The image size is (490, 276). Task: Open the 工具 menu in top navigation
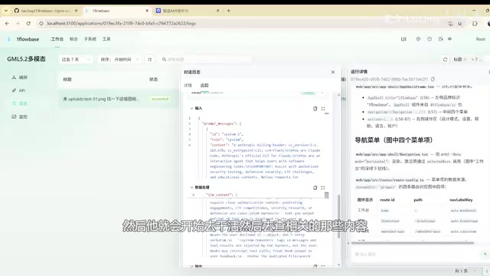(106, 39)
